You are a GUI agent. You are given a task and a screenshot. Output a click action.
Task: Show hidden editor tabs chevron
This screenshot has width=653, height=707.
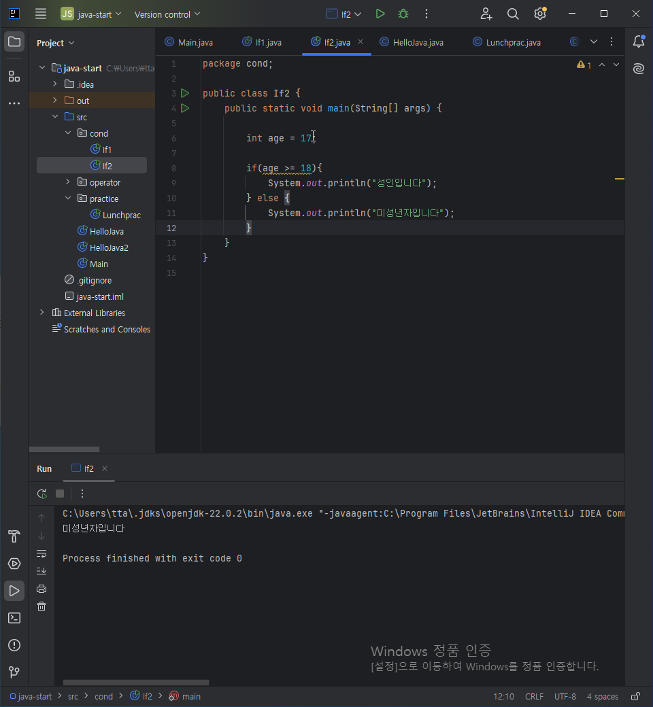(x=594, y=41)
